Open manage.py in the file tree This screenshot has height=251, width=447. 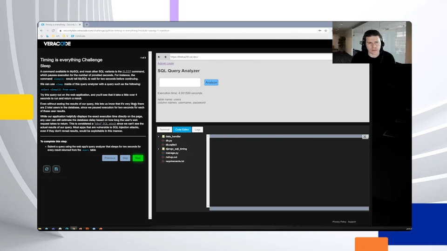[x=172, y=153]
